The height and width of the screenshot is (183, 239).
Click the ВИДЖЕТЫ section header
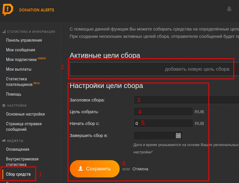[15, 141]
